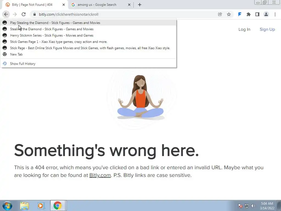Reload the current Bitly page
This screenshot has width=281, height=211.
(x=24, y=14)
